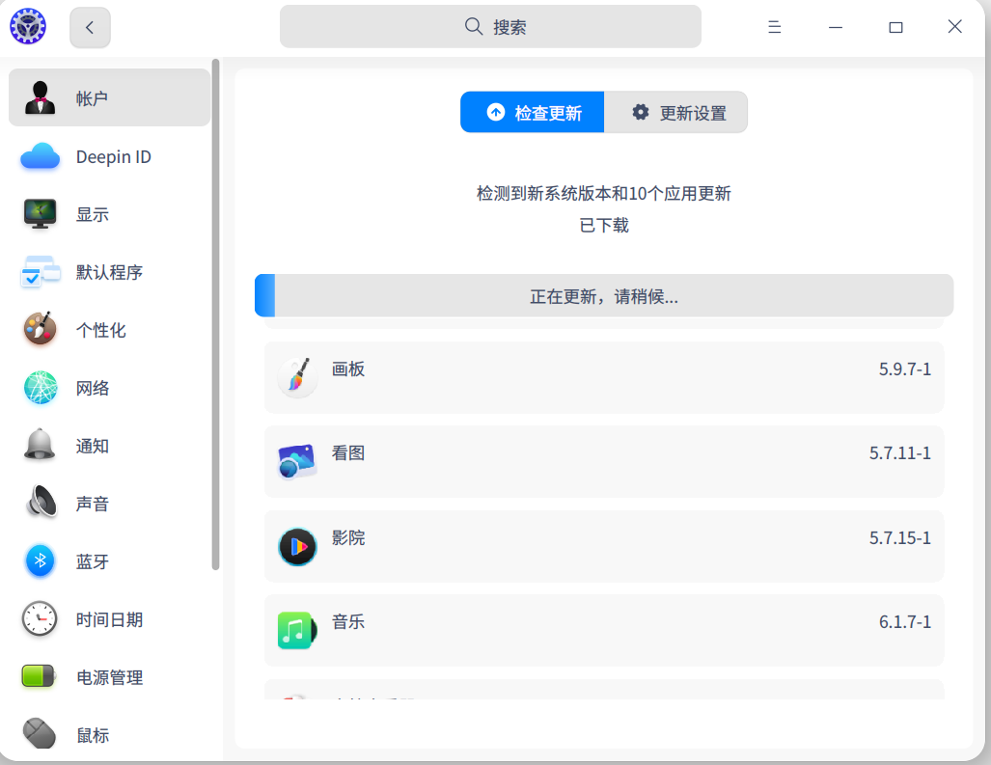Click the Control Center gear logo icon
This screenshot has width=991, height=765.
pos(28,27)
